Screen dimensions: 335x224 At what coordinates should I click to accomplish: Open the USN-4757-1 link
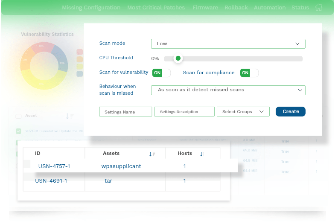54,166
